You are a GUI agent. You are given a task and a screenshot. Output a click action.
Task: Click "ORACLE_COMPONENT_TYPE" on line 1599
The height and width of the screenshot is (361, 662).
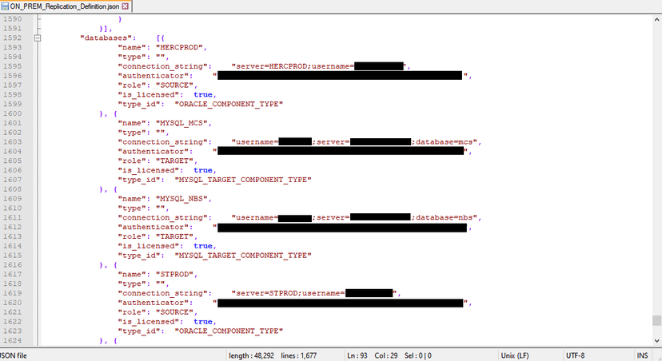click(x=229, y=104)
